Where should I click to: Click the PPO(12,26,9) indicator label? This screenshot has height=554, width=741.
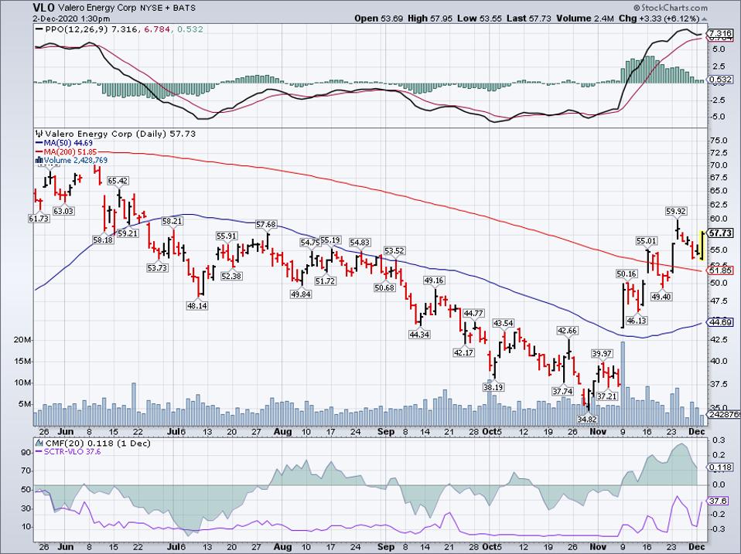click(x=77, y=29)
